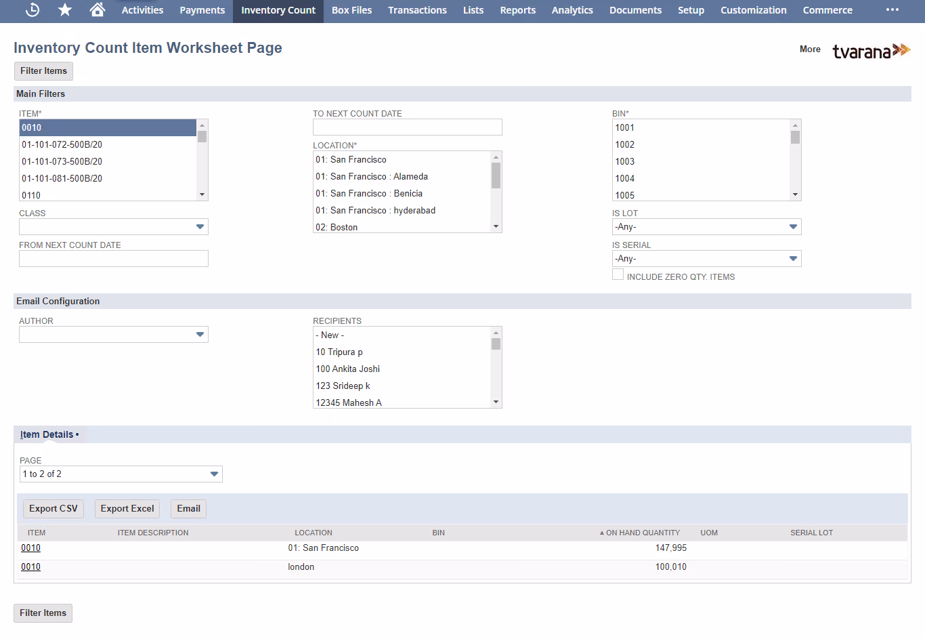The width and height of the screenshot is (925, 639).
Task: Select recipient 12345 Mahesh A
Action: coord(402,403)
